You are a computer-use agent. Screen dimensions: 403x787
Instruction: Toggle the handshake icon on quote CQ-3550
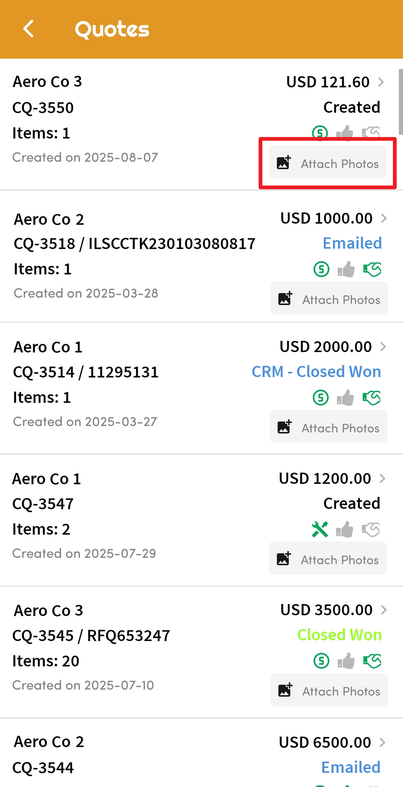(371, 133)
